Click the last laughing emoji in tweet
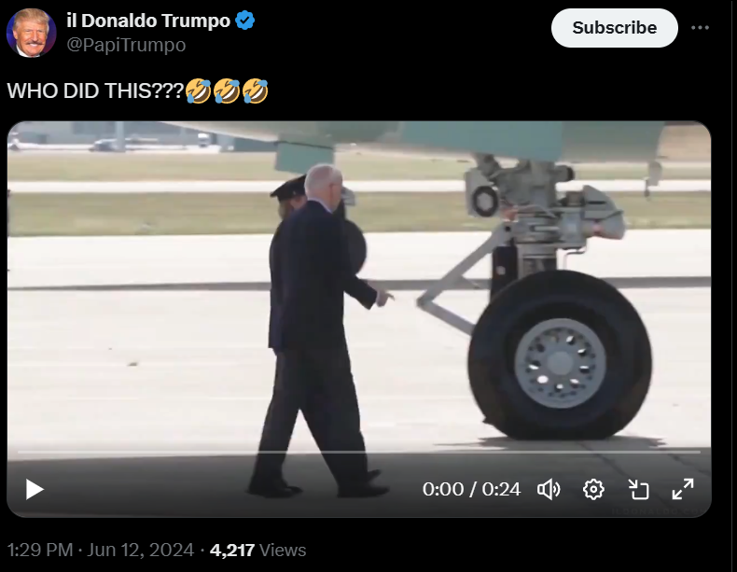737x572 pixels. [256, 91]
